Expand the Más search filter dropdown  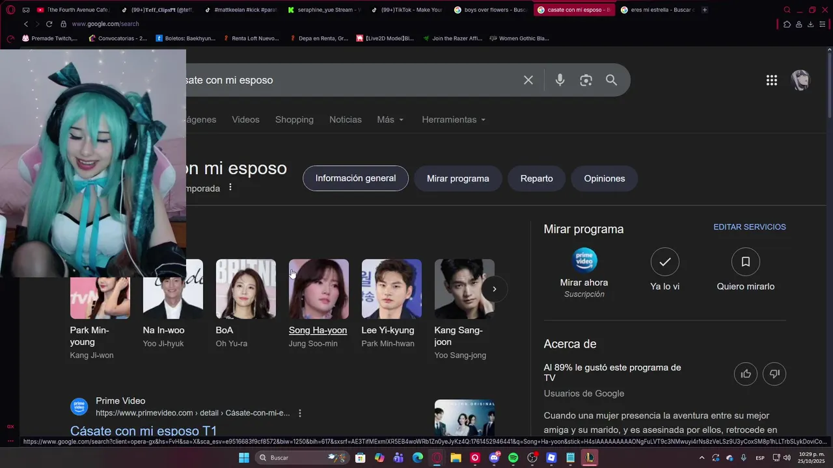click(x=390, y=120)
